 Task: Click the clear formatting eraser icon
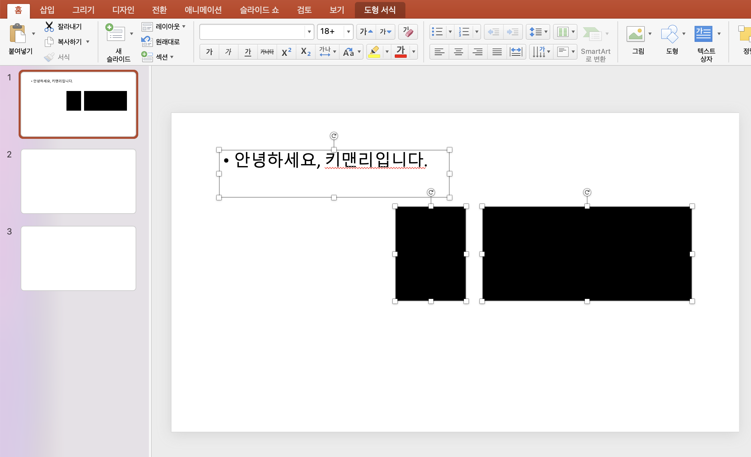coord(408,32)
